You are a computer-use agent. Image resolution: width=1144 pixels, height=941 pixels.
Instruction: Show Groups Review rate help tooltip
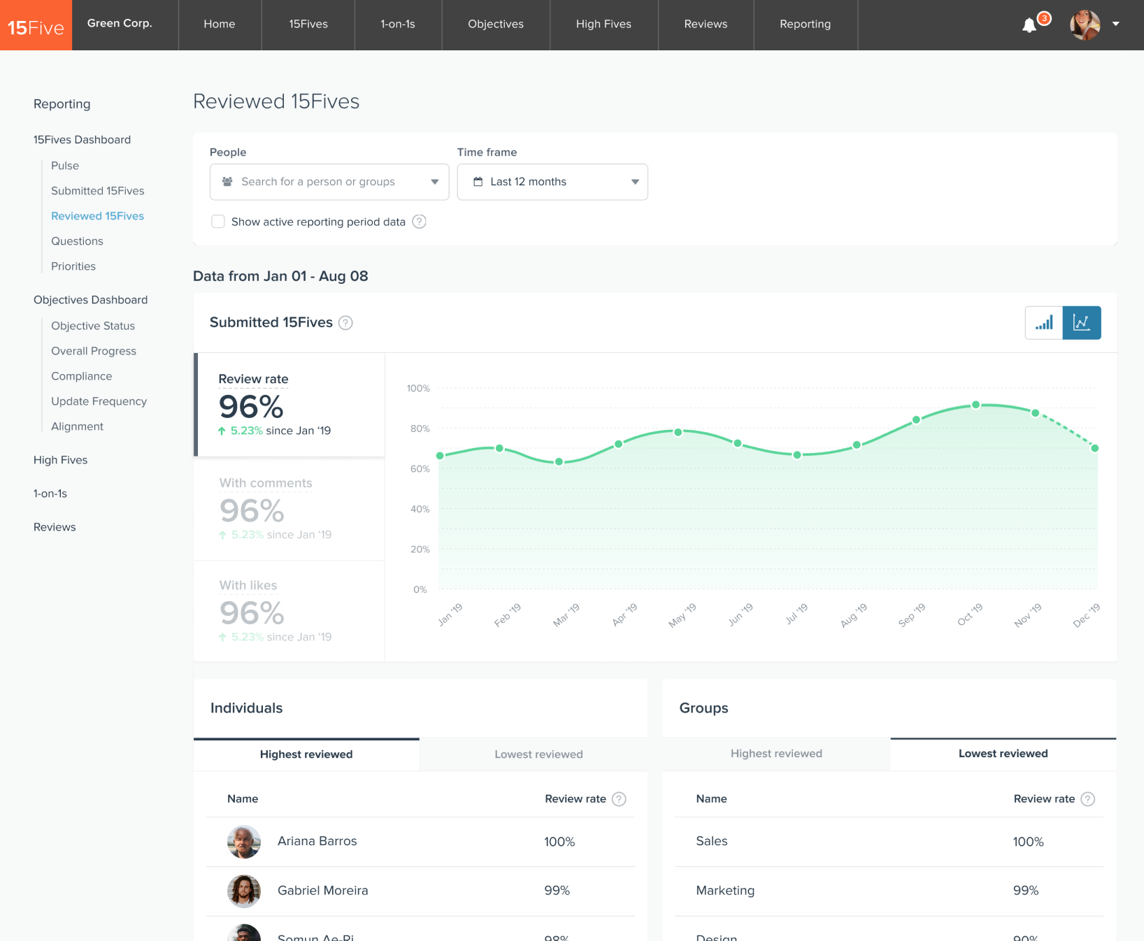coord(1087,799)
